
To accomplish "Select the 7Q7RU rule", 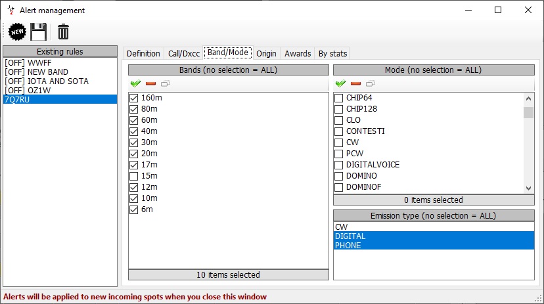I will [60, 100].
